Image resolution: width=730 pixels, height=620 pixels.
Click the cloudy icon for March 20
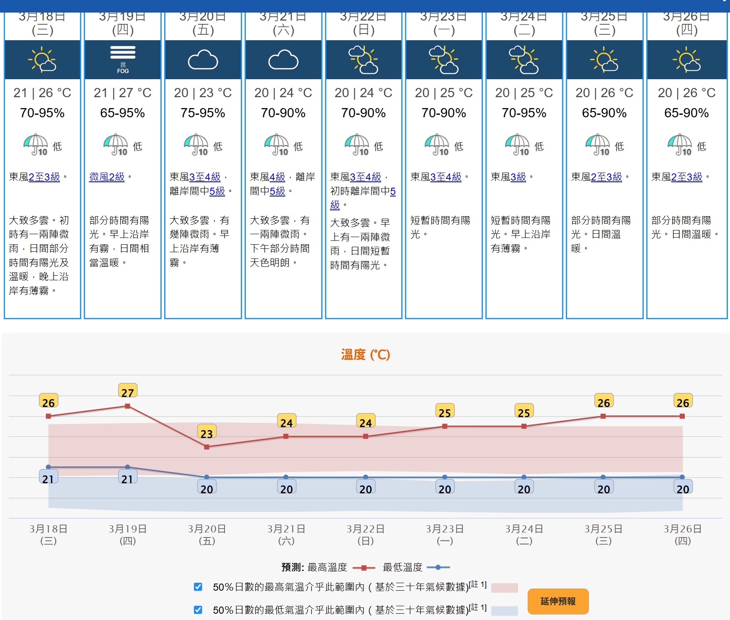coord(203,60)
